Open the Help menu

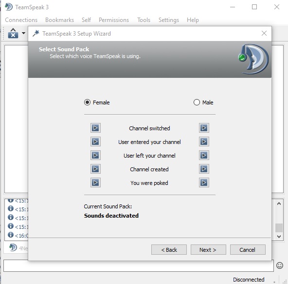pos(193,20)
